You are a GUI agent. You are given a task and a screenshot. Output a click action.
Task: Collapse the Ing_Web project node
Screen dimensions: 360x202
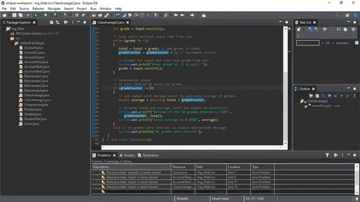(3, 29)
